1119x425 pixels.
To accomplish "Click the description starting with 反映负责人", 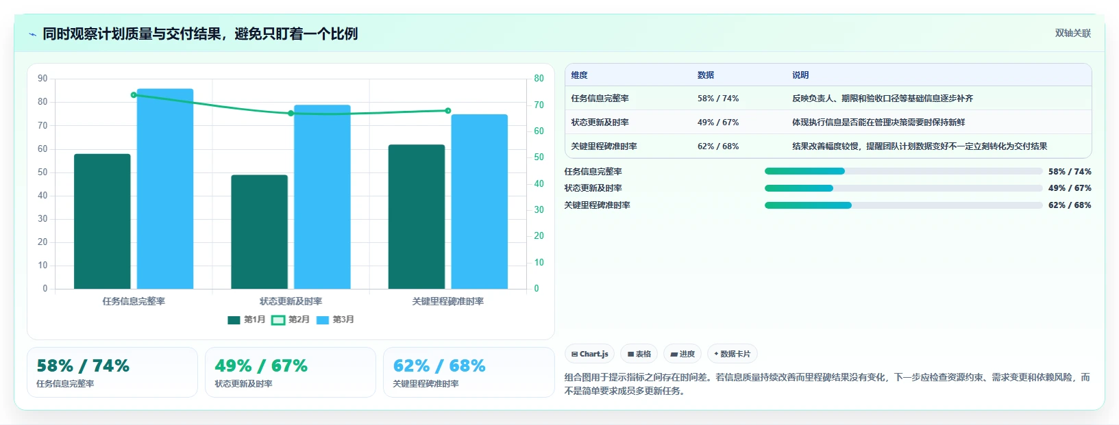I will 883,99.
